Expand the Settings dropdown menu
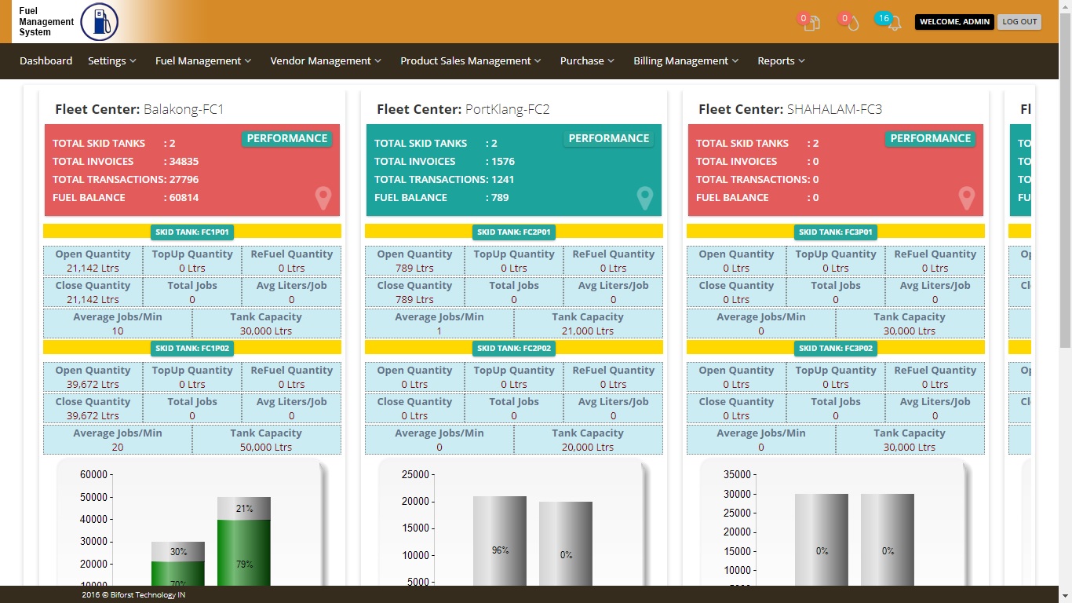Screen dimensions: 1072x603 tap(112, 61)
